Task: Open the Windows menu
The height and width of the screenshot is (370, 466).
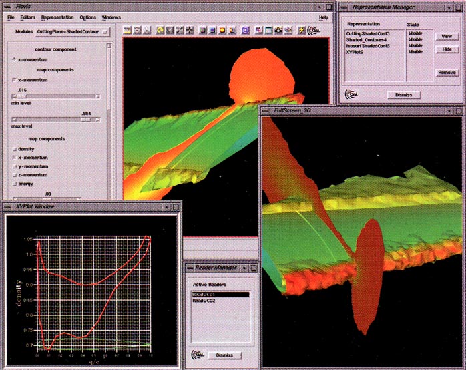Action: pos(111,17)
